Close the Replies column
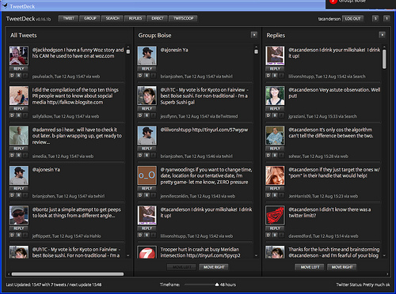This screenshot has height=294, width=396. click(x=382, y=35)
